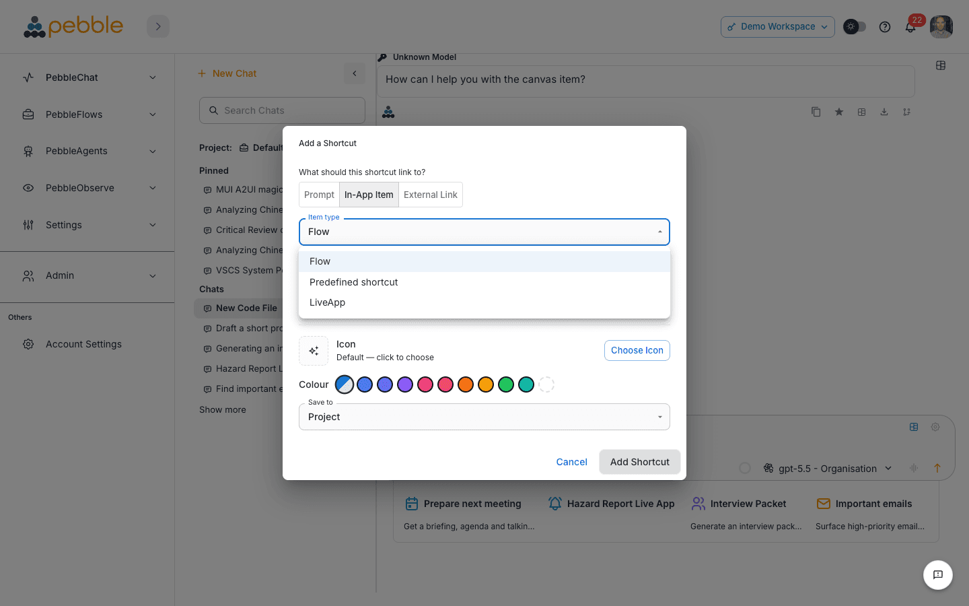Click the orange send arrow icon

[937, 468]
